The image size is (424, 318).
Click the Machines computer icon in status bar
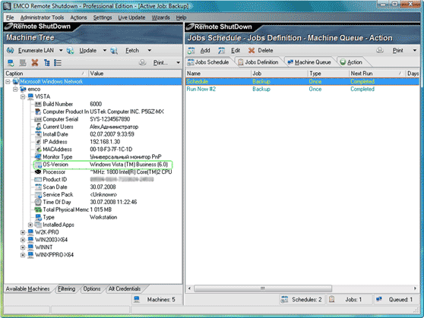point(137,299)
